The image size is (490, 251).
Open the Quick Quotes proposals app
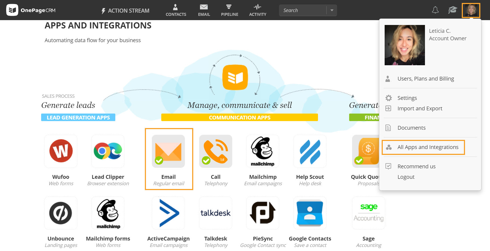pos(366,151)
